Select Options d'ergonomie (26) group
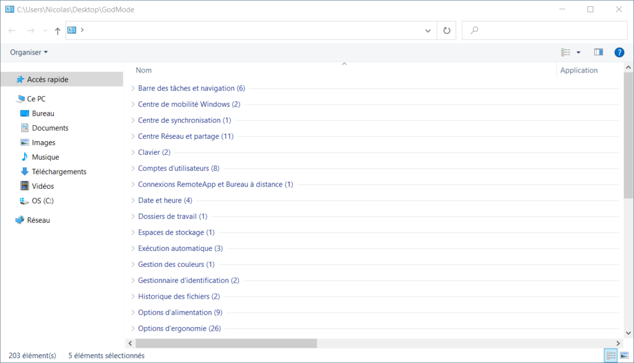Screen dimensions: 634x363 tap(180, 328)
